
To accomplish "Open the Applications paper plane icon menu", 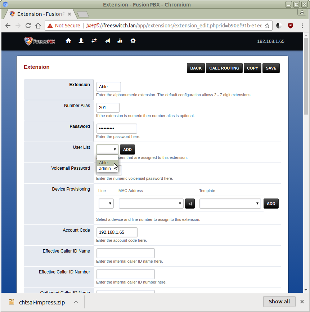I will pyautogui.click(x=107, y=41).
